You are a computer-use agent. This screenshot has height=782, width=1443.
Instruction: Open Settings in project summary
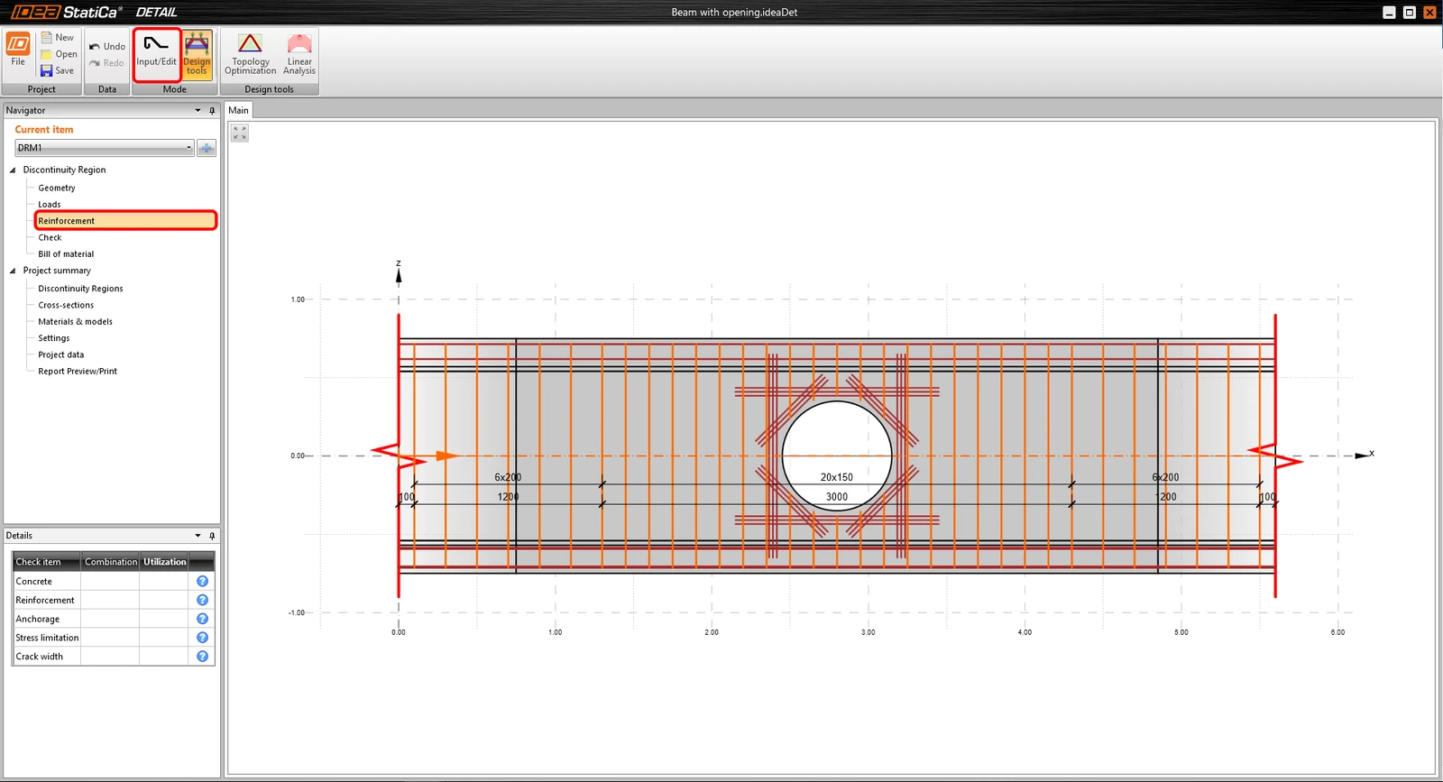pyautogui.click(x=54, y=338)
